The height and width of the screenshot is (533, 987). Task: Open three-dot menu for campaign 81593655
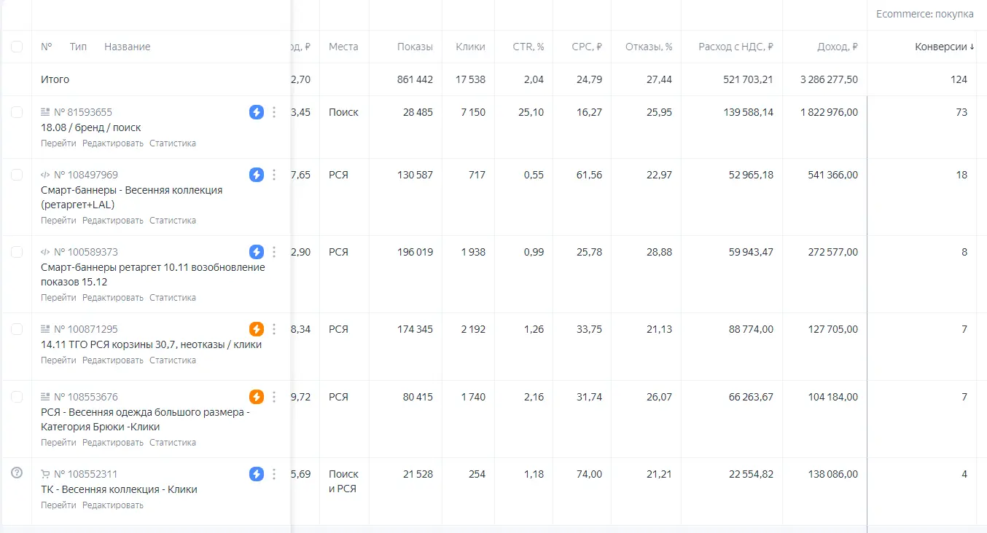(274, 112)
